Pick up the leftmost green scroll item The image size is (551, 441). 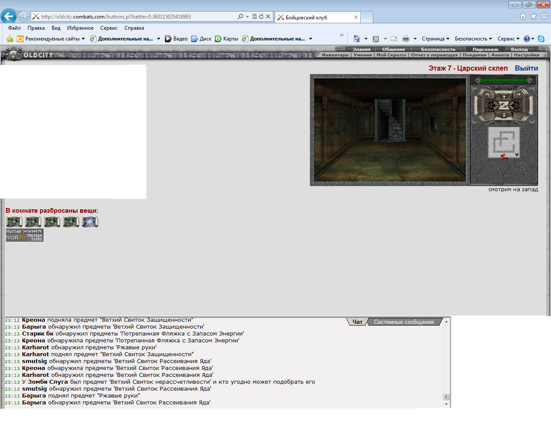[14, 222]
